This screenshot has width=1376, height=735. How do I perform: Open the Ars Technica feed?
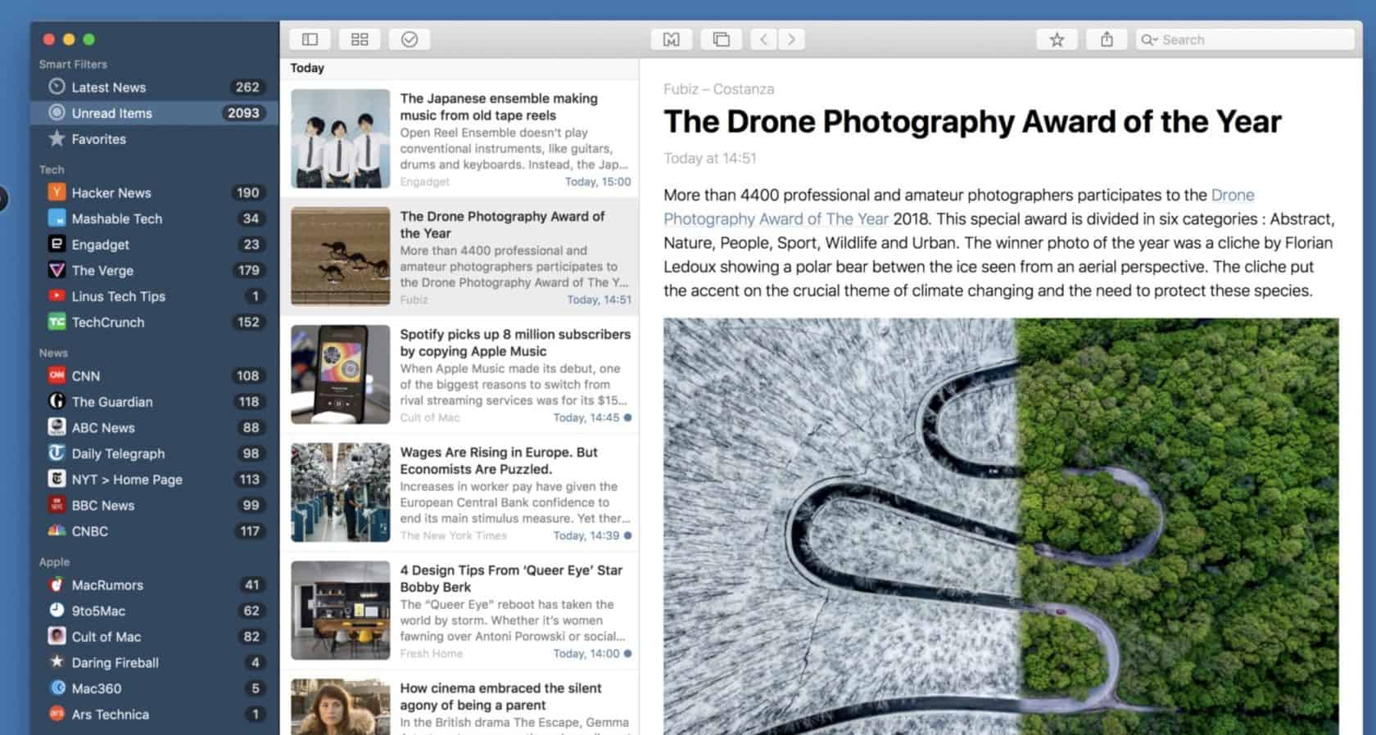pos(155,715)
